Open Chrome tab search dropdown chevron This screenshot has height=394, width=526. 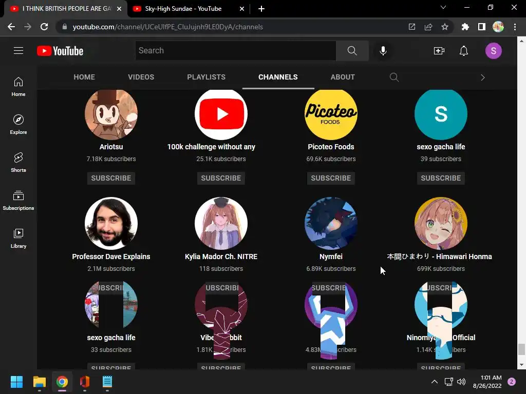point(443,7)
